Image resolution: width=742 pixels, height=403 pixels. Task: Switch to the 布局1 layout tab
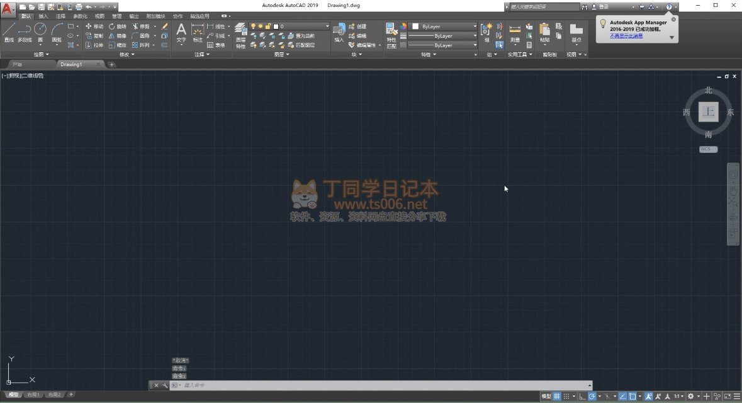pyautogui.click(x=33, y=395)
